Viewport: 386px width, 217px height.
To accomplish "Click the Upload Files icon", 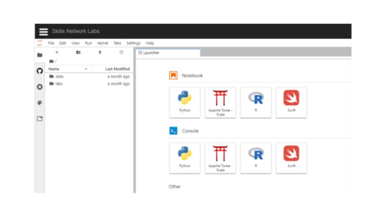I will tap(100, 53).
